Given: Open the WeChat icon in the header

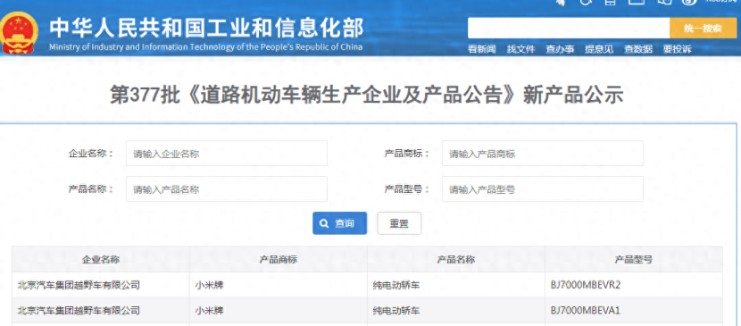Looking at the screenshot, I should (x=665, y=3).
